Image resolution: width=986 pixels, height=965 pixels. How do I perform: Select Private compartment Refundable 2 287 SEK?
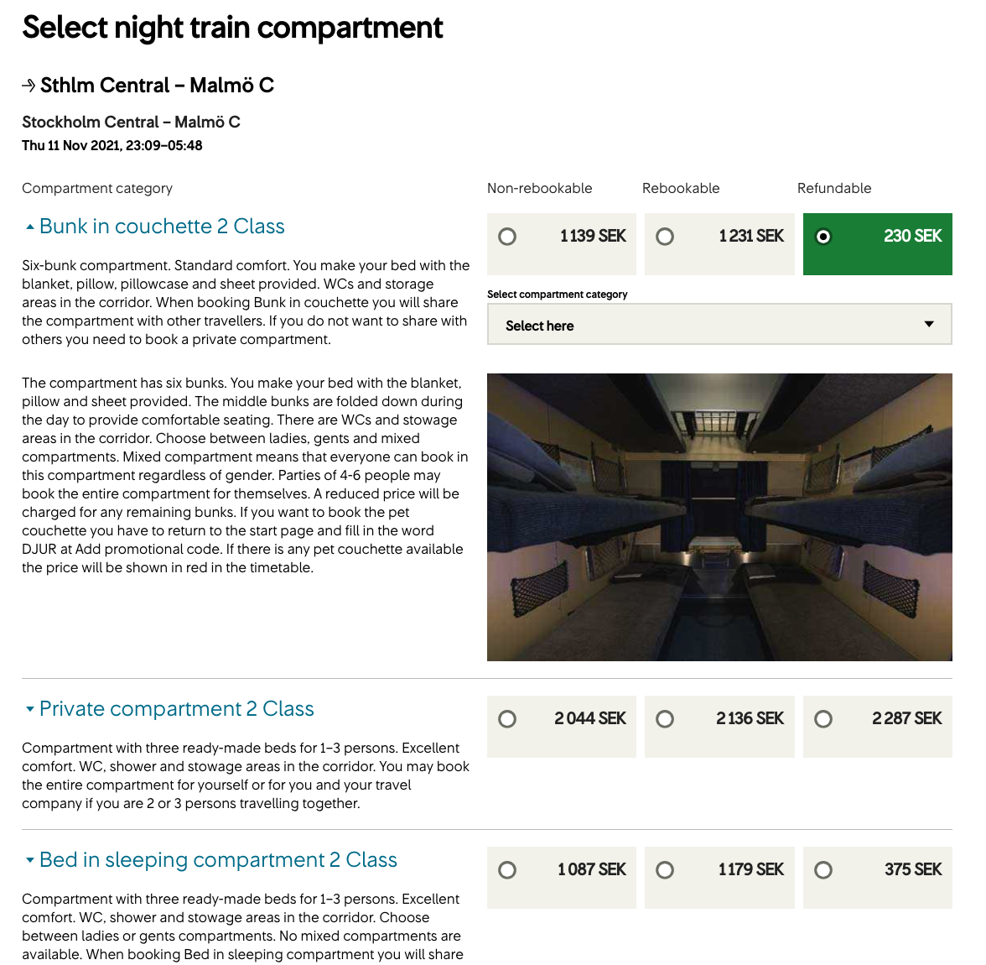(x=823, y=719)
